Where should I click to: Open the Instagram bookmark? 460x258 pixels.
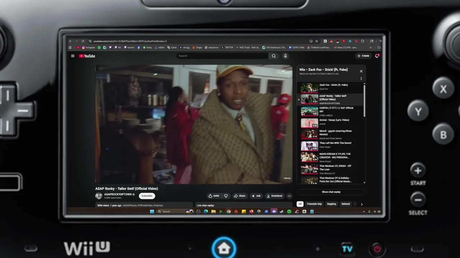tap(88, 47)
